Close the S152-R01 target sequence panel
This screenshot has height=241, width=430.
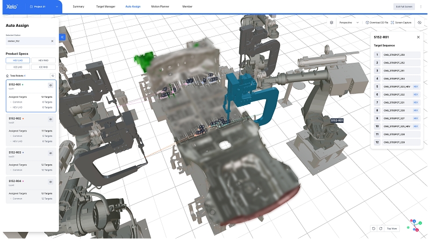click(418, 37)
